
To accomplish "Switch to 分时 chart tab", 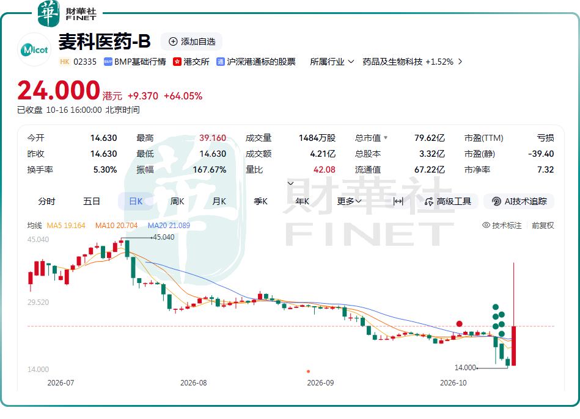I will point(46,201).
